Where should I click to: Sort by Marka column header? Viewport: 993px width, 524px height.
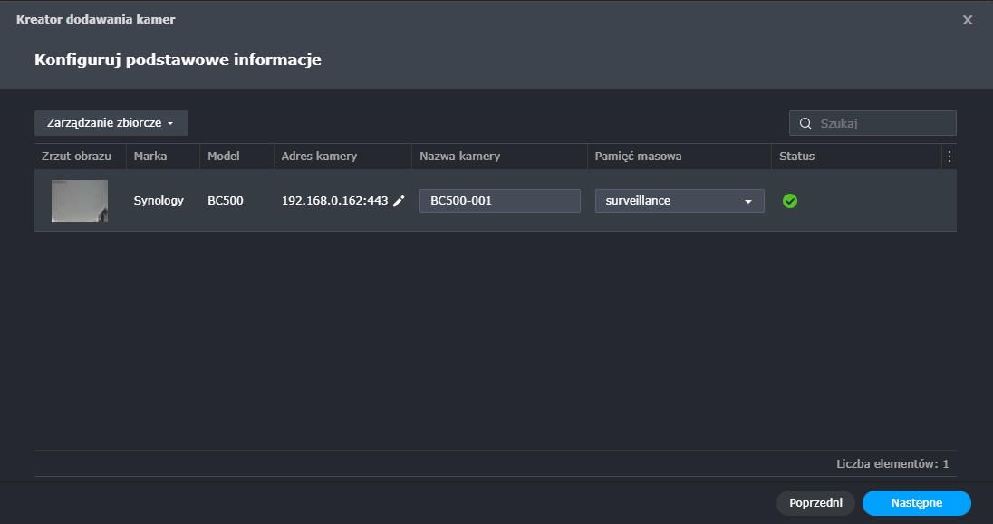tap(163, 157)
